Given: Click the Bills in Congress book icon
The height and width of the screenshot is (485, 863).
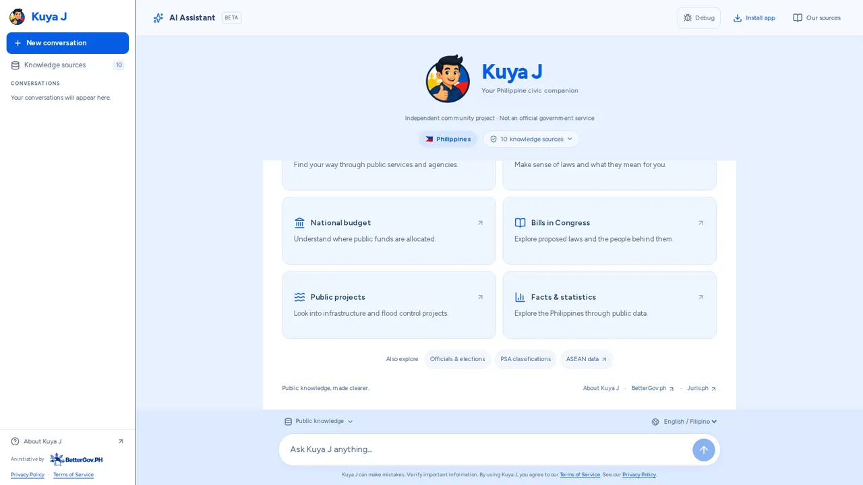Looking at the screenshot, I should click(520, 223).
